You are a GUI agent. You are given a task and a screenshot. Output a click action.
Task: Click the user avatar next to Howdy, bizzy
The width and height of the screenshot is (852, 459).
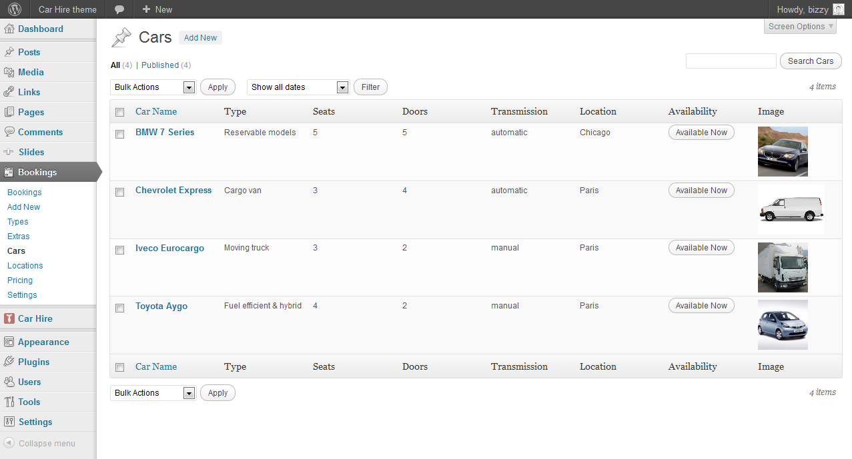coord(839,9)
